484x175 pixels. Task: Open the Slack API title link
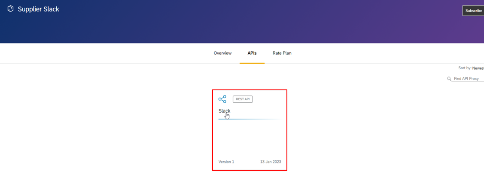[225, 111]
